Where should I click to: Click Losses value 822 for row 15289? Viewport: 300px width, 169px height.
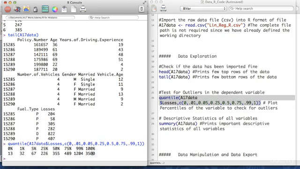pos(52,134)
